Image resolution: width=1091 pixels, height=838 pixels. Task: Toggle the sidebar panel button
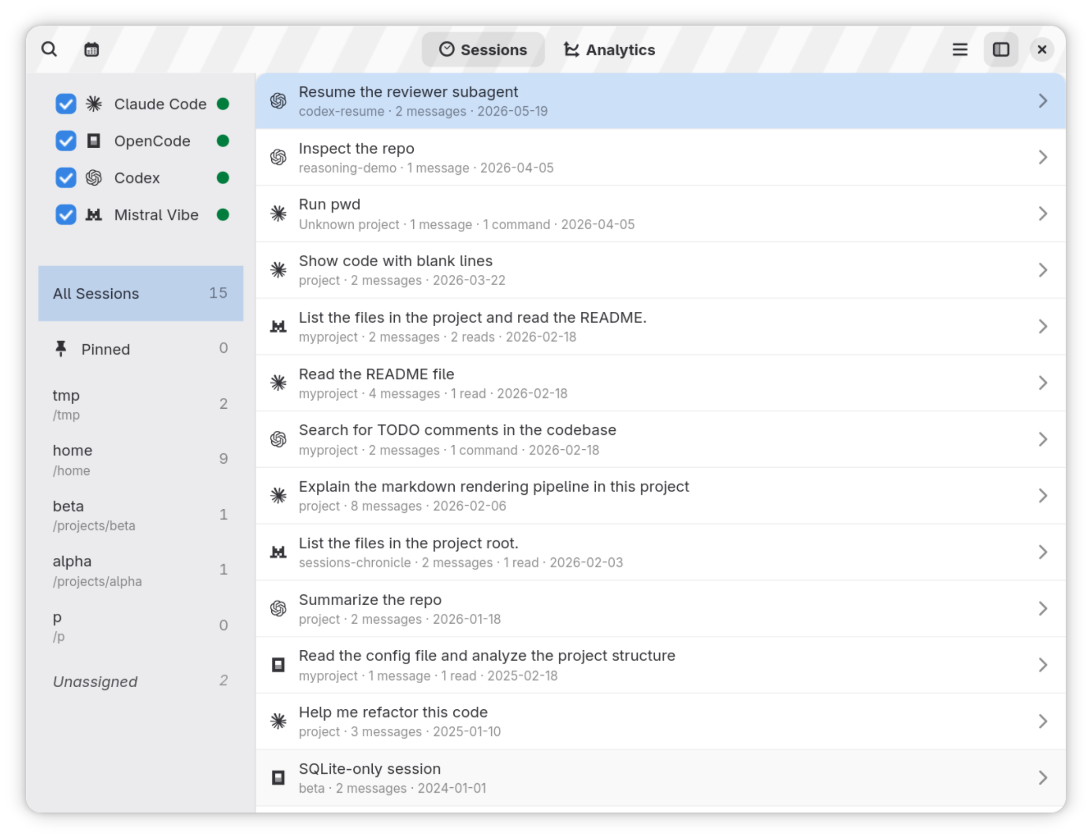pyautogui.click(x=1001, y=50)
